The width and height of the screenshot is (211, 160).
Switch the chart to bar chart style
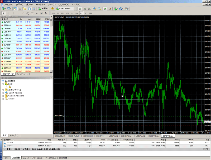(80, 9)
